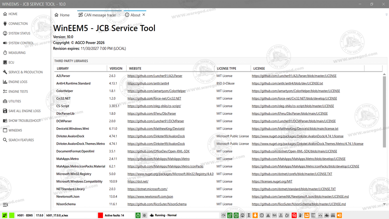Screen dimensions: 389x219
Task: Open the HOME sidebar item
Action: click(13, 14)
